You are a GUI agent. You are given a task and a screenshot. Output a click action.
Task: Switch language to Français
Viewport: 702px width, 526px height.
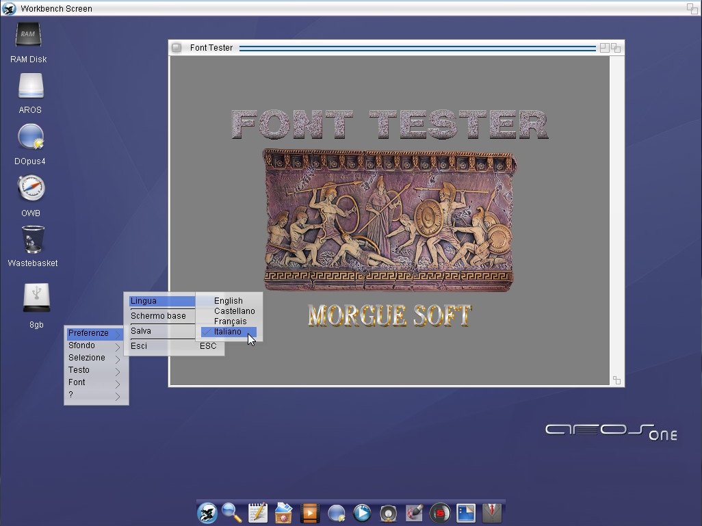[x=230, y=321]
